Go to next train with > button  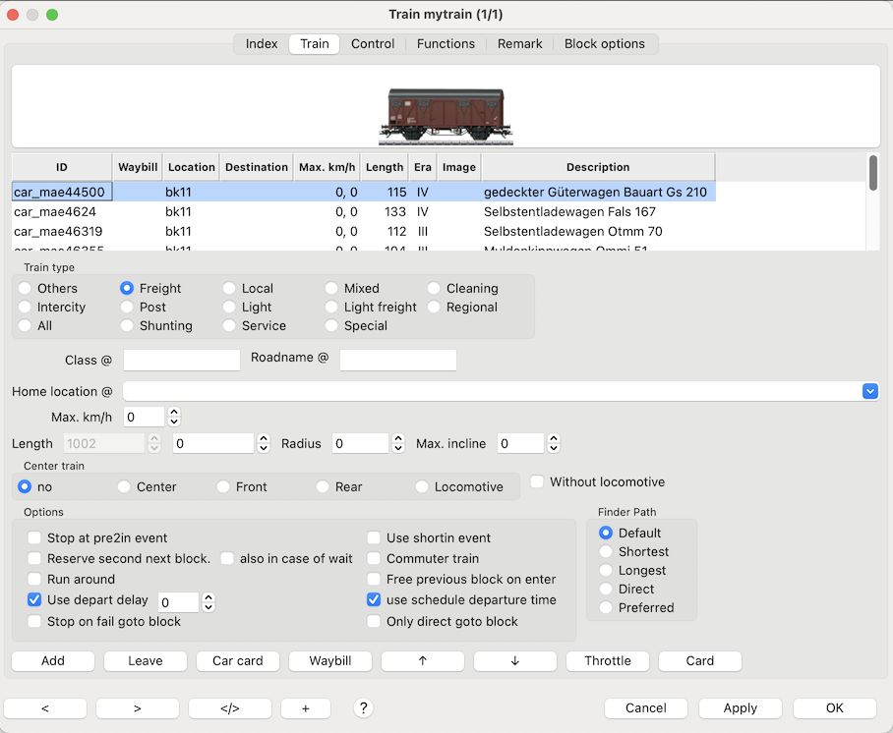click(138, 707)
